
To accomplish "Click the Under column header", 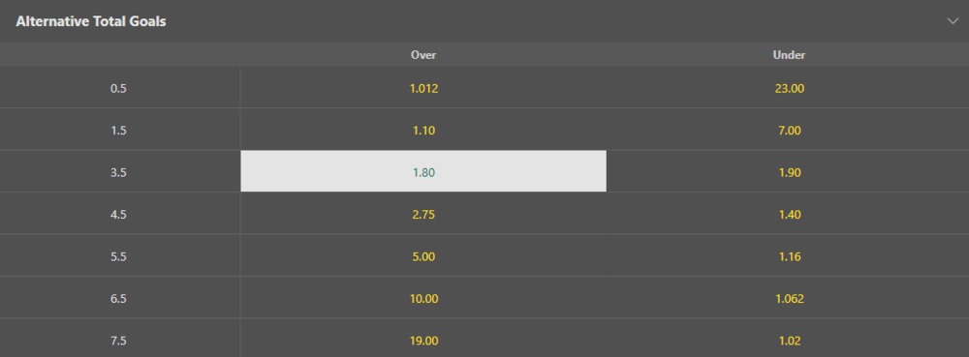I will (x=789, y=55).
